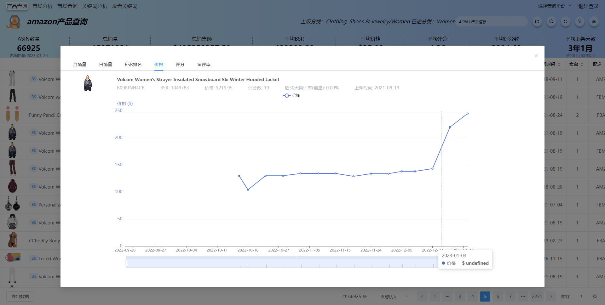The image size is (605, 305).
Task: Click the 导出数据 button
Action: coord(20,297)
